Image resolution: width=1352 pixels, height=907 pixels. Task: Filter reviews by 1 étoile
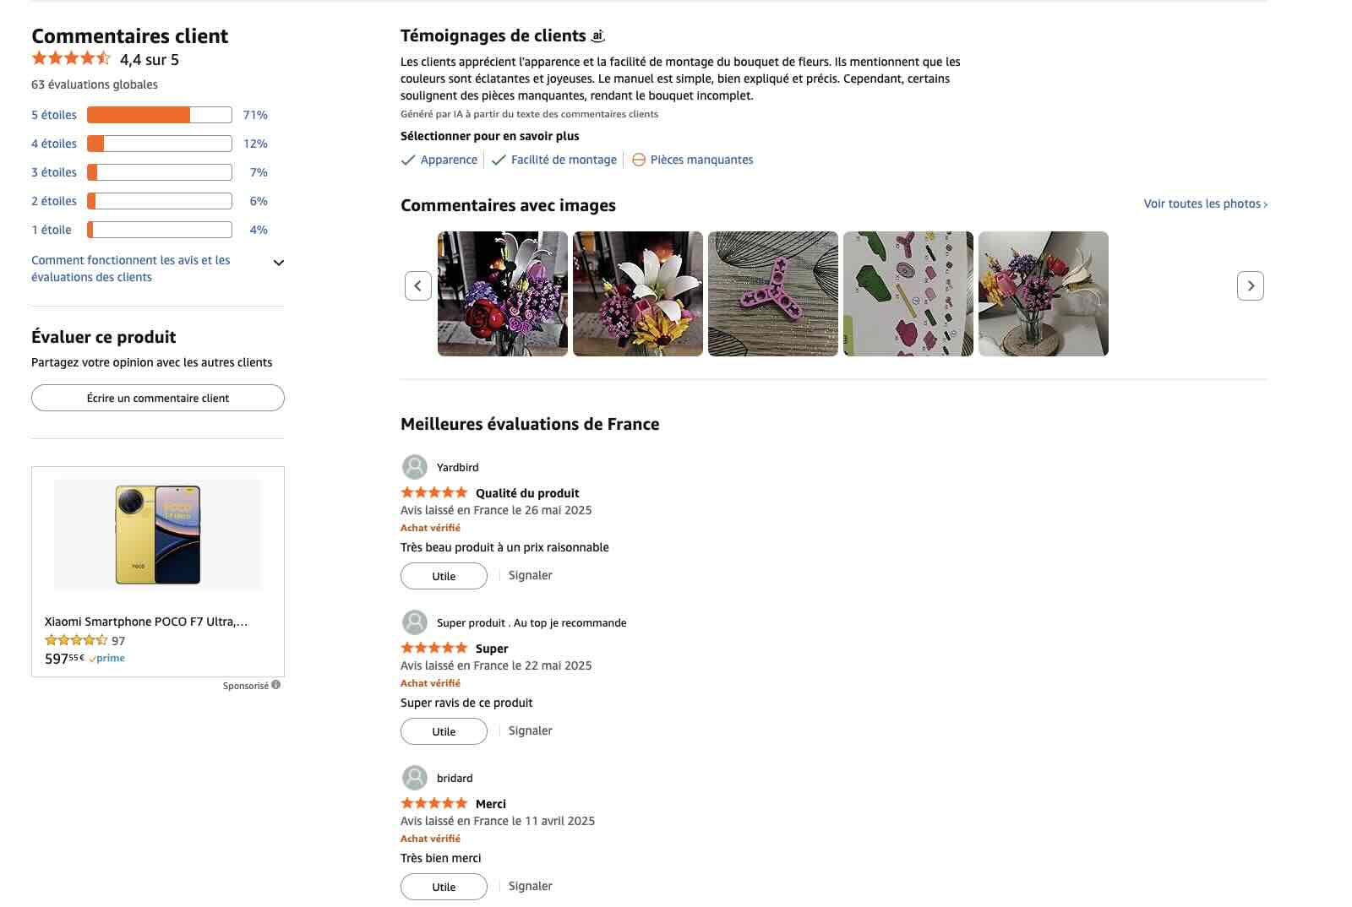(x=52, y=230)
